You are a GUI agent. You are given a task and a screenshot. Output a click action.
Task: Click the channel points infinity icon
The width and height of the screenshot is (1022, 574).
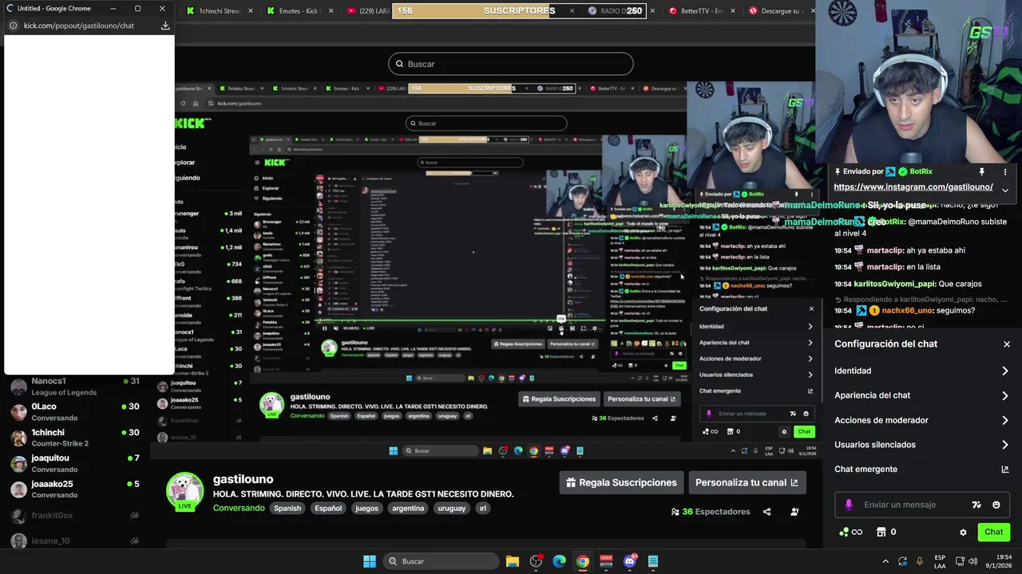tap(851, 532)
